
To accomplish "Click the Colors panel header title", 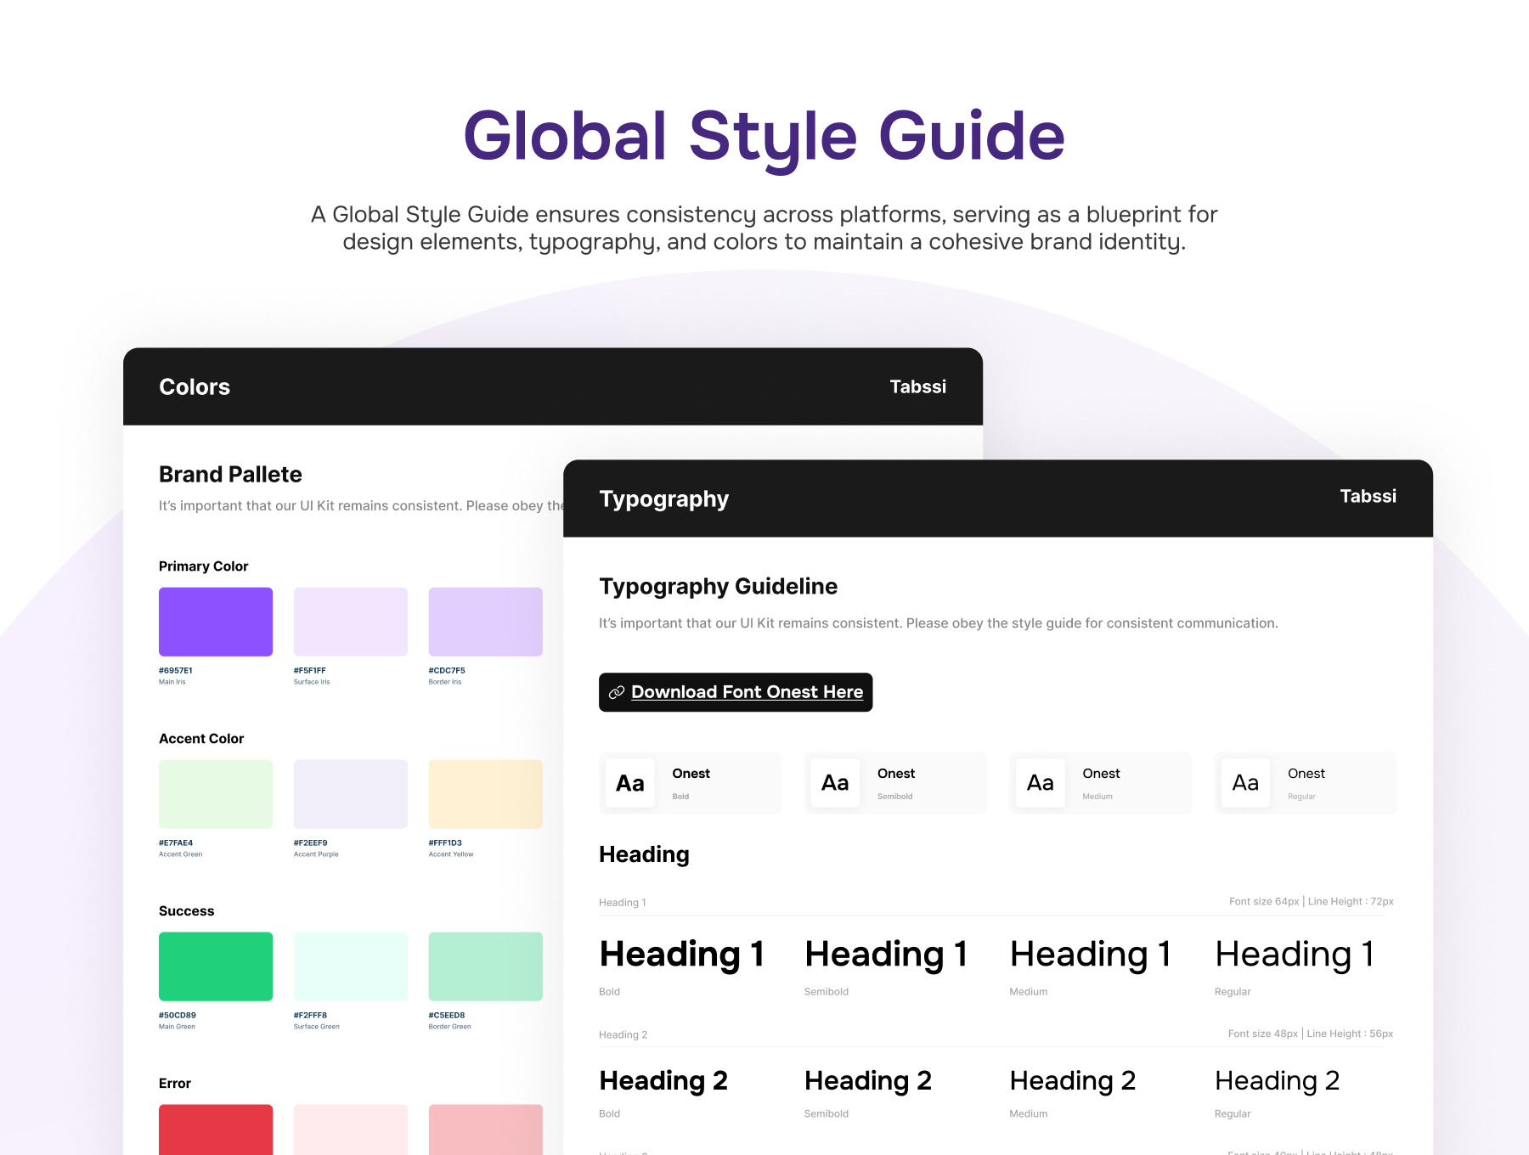I will [195, 387].
